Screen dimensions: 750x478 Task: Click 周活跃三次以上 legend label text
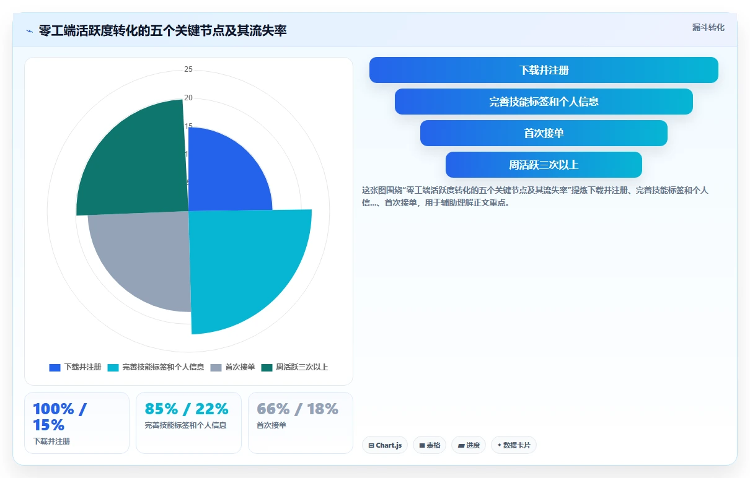tap(302, 367)
